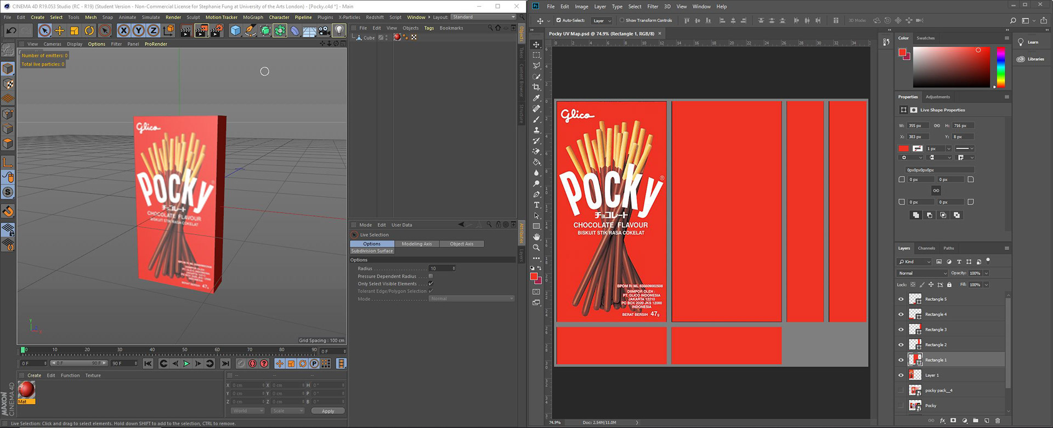Viewport: 1053px width, 428px height.
Task: Delete layer with trash icon
Action: coord(998,421)
